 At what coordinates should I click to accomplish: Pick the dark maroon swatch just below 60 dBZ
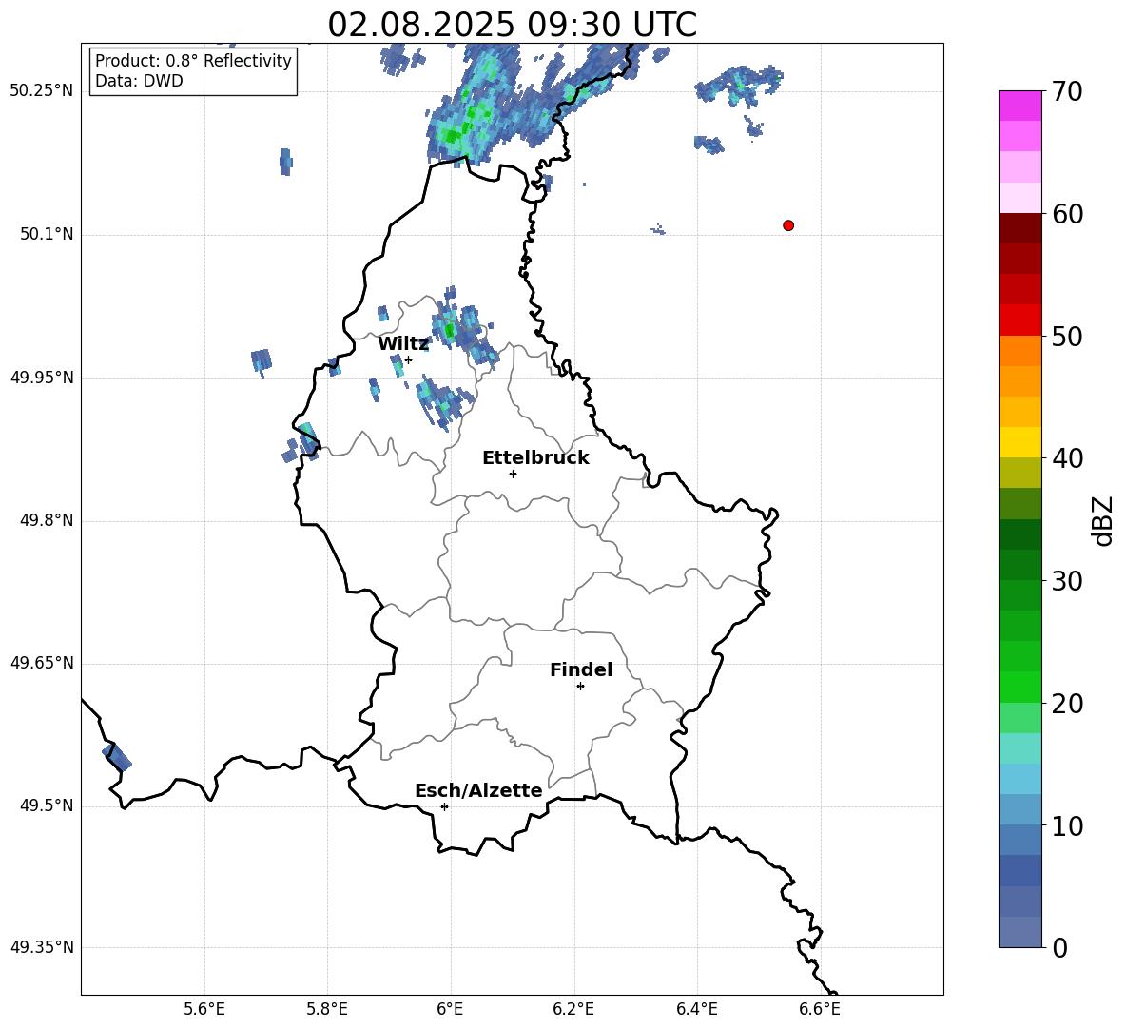tap(1020, 228)
